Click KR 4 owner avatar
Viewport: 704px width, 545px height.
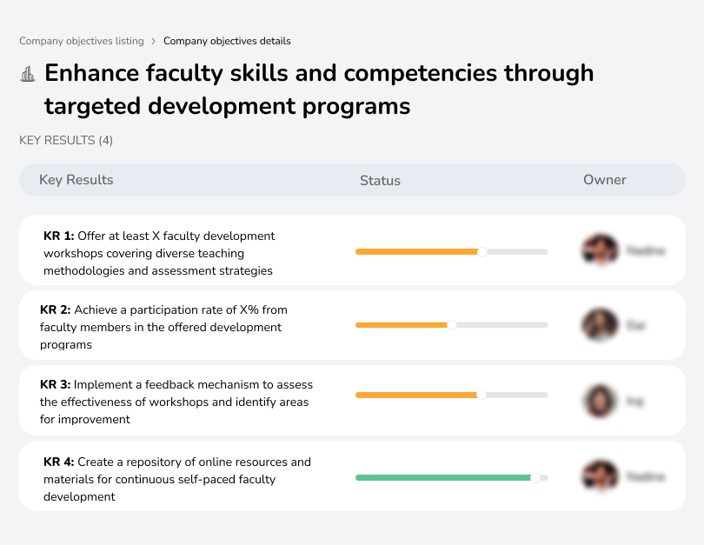[x=600, y=476]
